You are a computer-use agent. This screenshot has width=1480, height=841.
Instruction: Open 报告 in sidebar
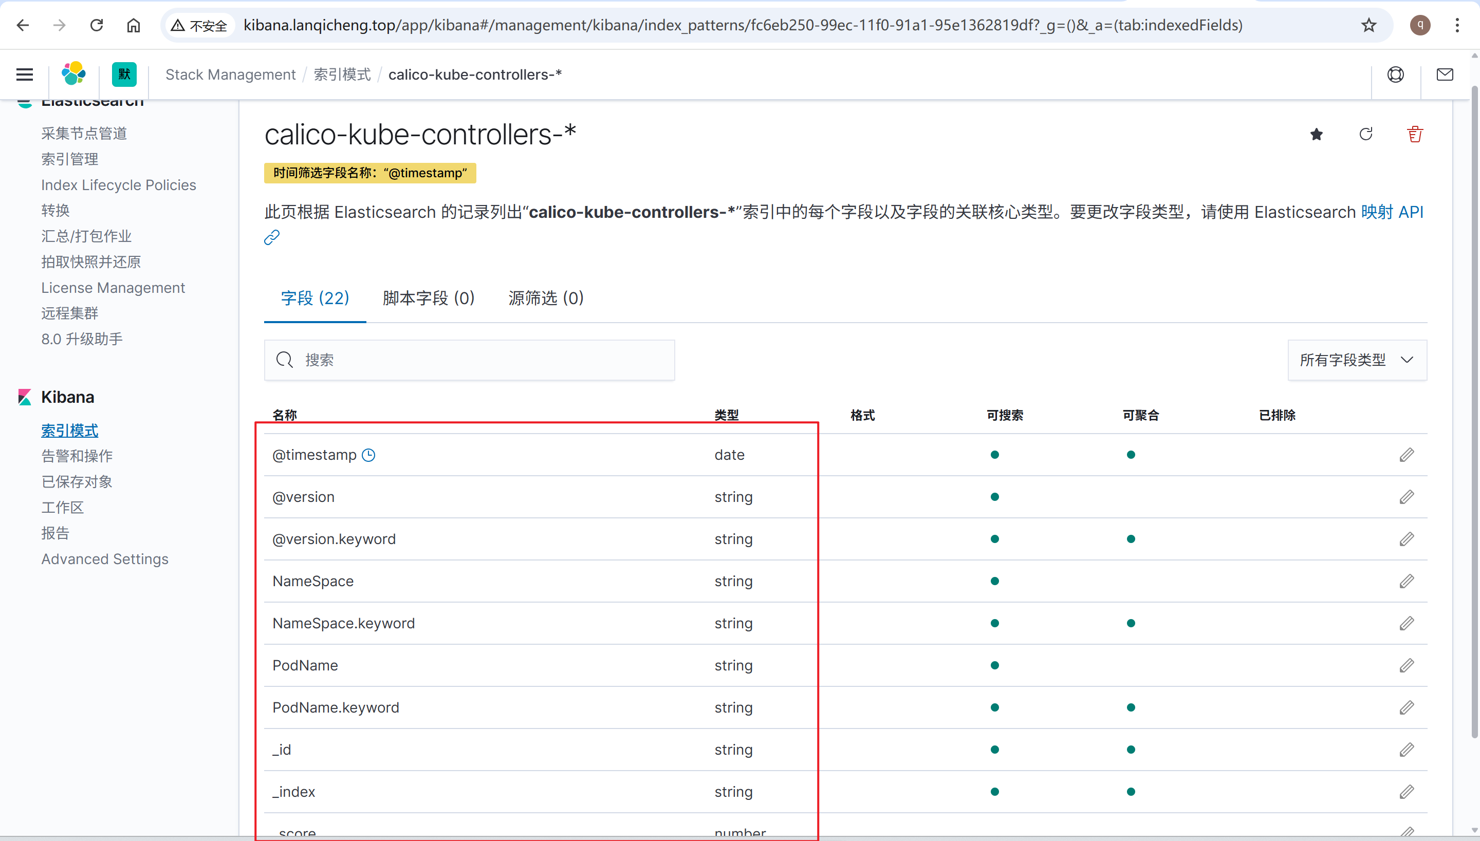pos(55,534)
